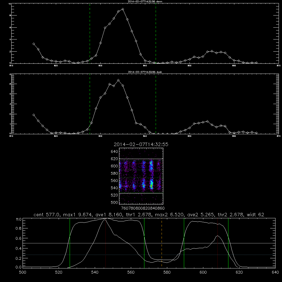Click the left green dashed line in dusk plot
Screen dimensions: 282x282
click(x=90, y=104)
